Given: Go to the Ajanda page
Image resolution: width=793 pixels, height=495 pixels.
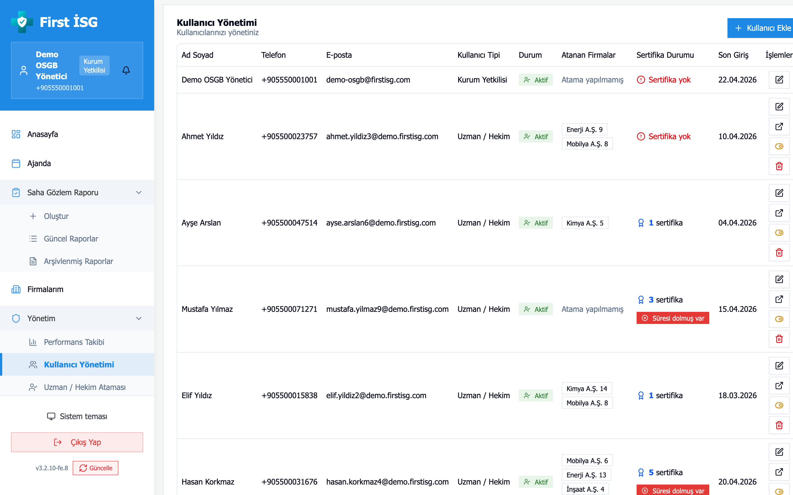Looking at the screenshot, I should [39, 163].
